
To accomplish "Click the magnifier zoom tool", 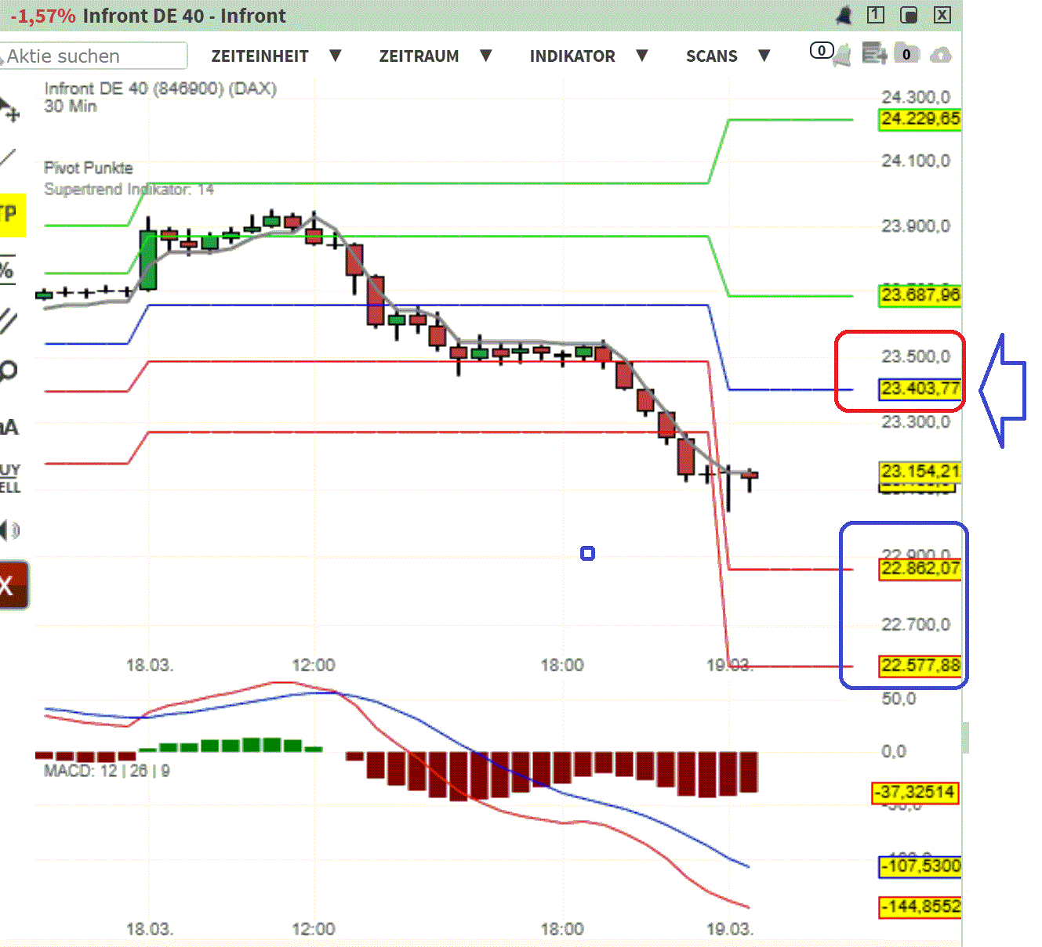I will click(8, 371).
